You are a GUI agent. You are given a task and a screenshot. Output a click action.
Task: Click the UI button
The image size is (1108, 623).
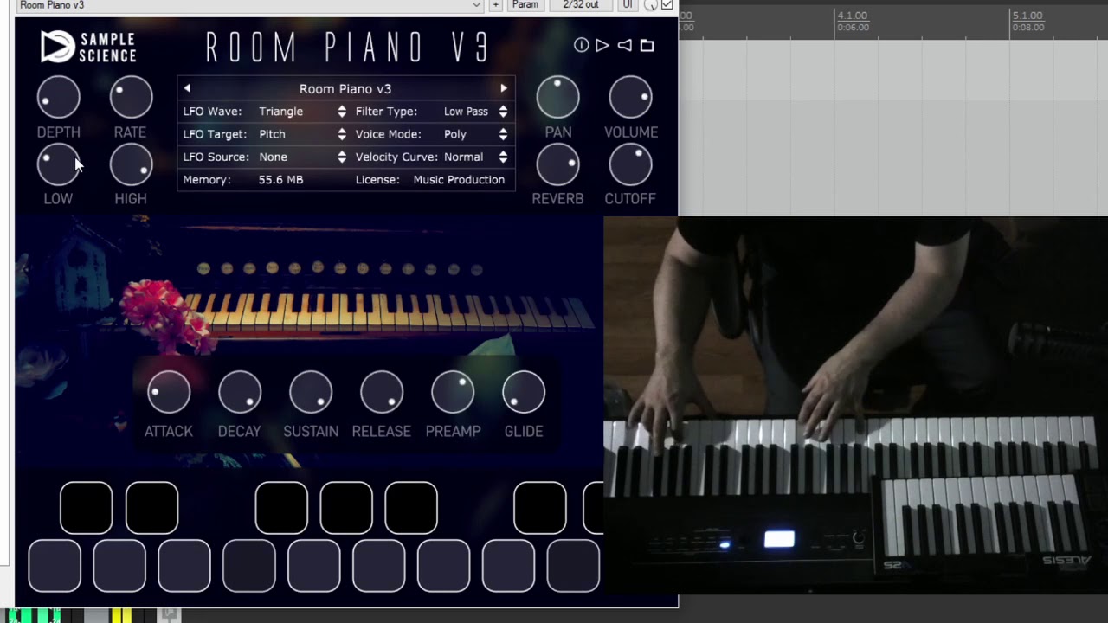tap(628, 5)
